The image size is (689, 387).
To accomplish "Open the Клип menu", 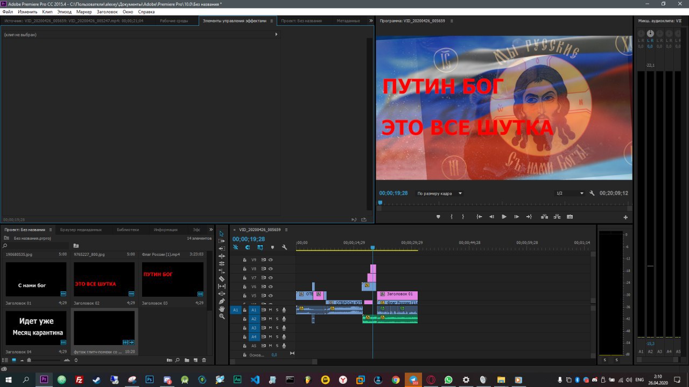I will tap(47, 11).
